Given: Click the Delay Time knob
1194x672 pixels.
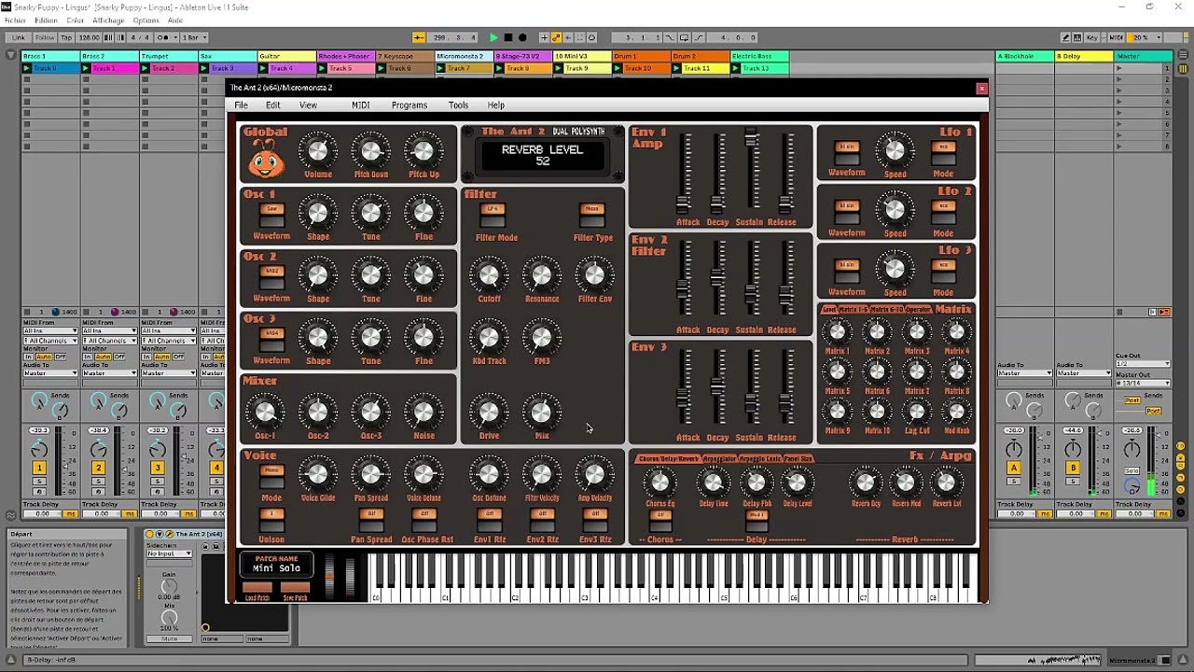Looking at the screenshot, I should [714, 483].
